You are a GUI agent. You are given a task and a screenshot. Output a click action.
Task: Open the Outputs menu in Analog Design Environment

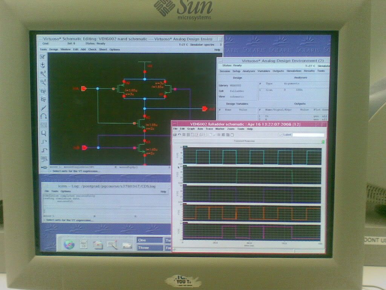[278, 71]
